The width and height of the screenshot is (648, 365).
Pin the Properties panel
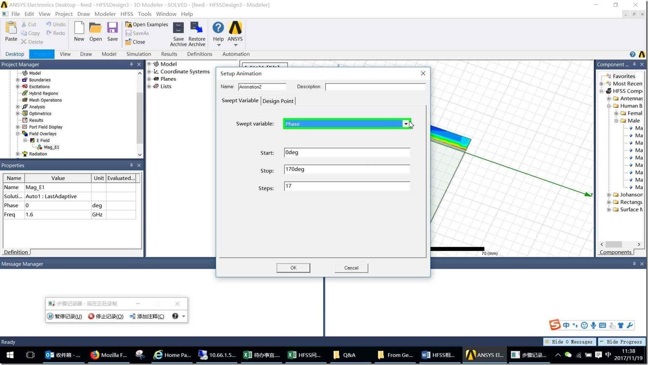[x=131, y=165]
